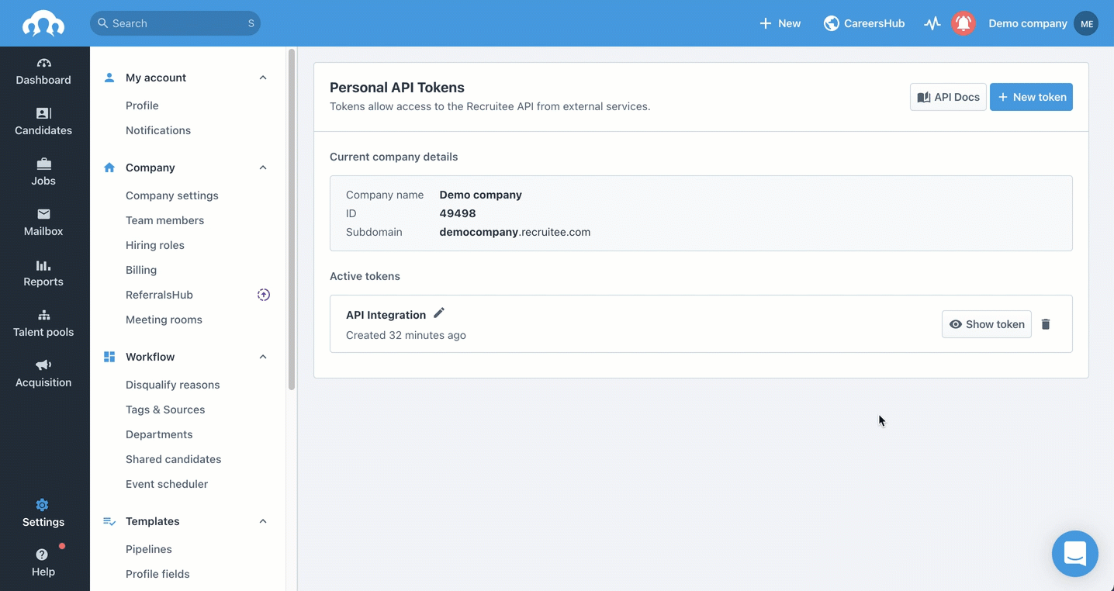Open the Jobs section

tap(43, 172)
